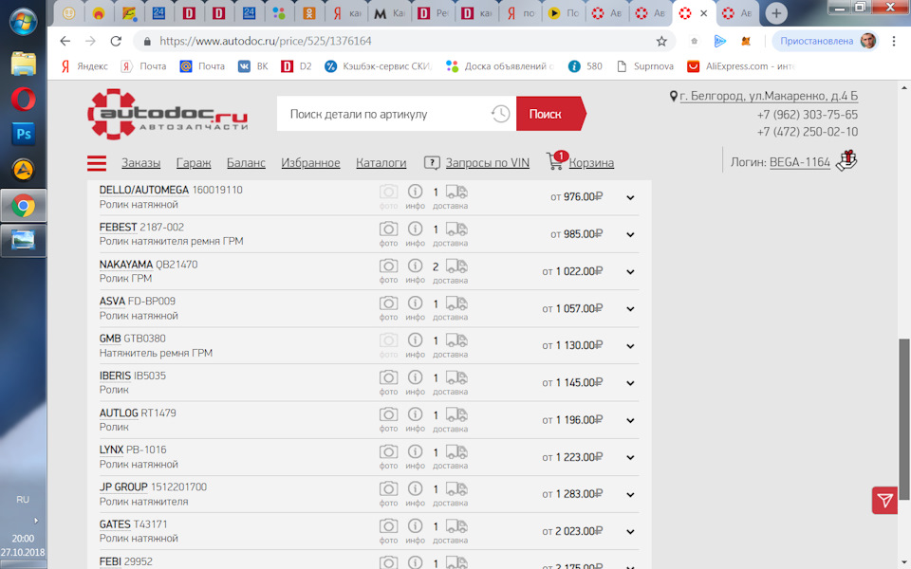This screenshot has height=569, width=911.
Task: Open the Заказы menu item
Action: pyautogui.click(x=140, y=163)
